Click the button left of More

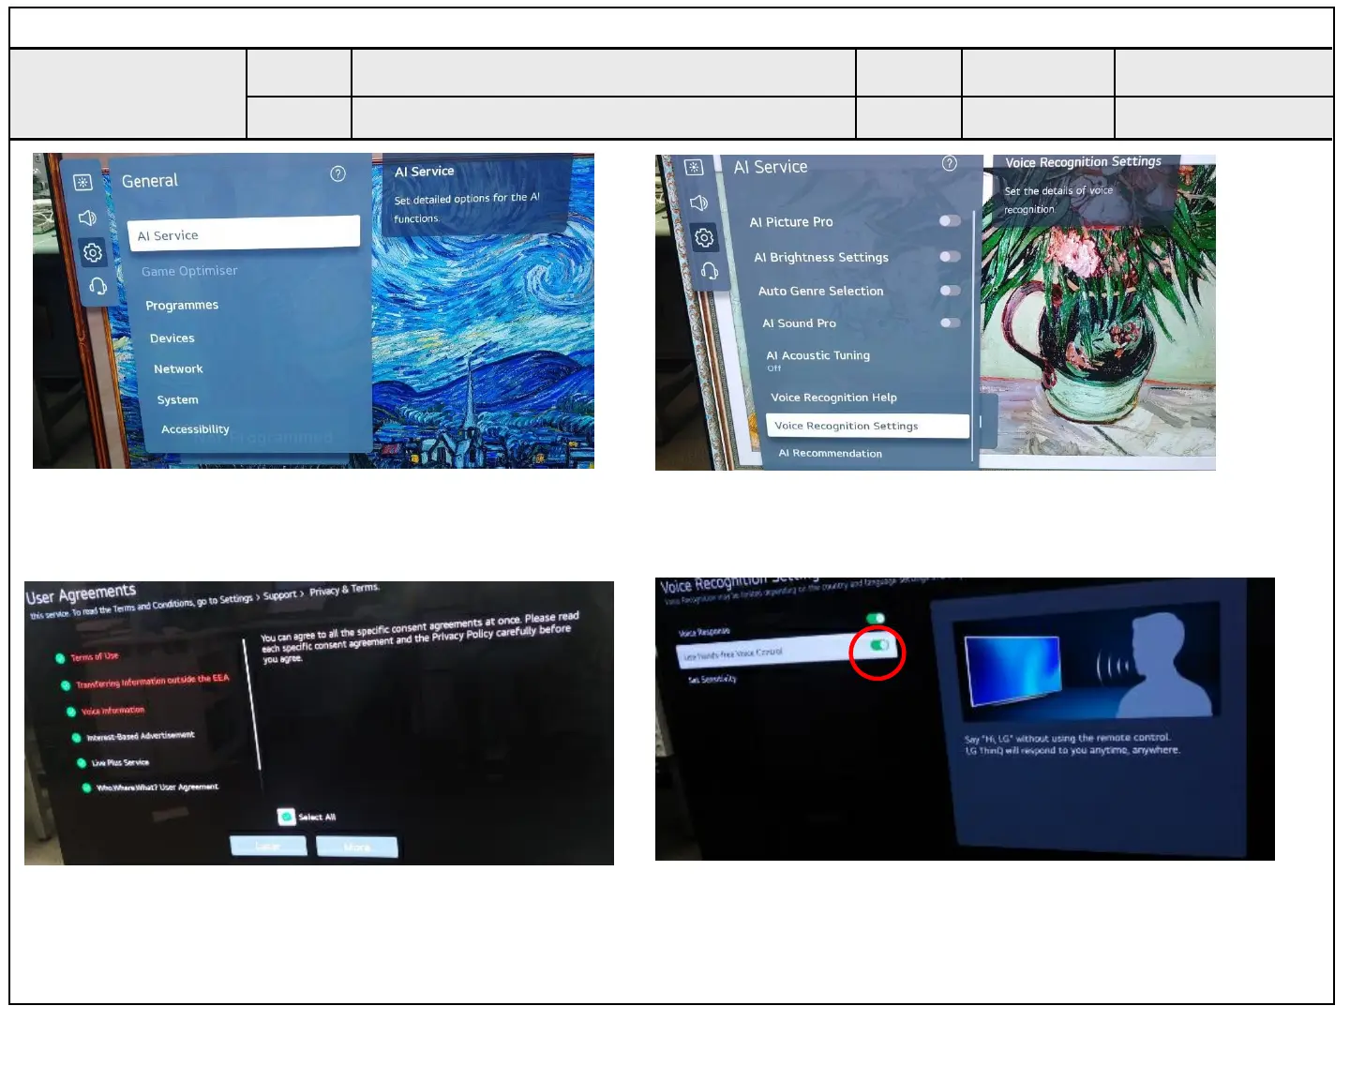pyautogui.click(x=268, y=846)
